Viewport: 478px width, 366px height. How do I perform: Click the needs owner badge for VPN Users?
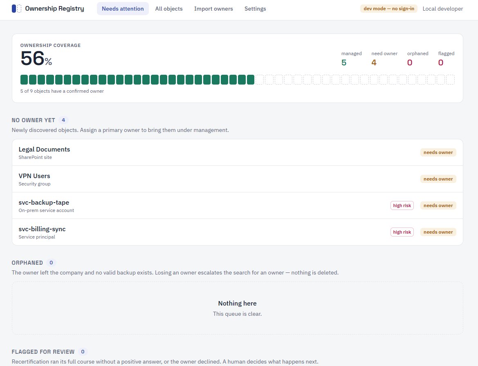438,179
